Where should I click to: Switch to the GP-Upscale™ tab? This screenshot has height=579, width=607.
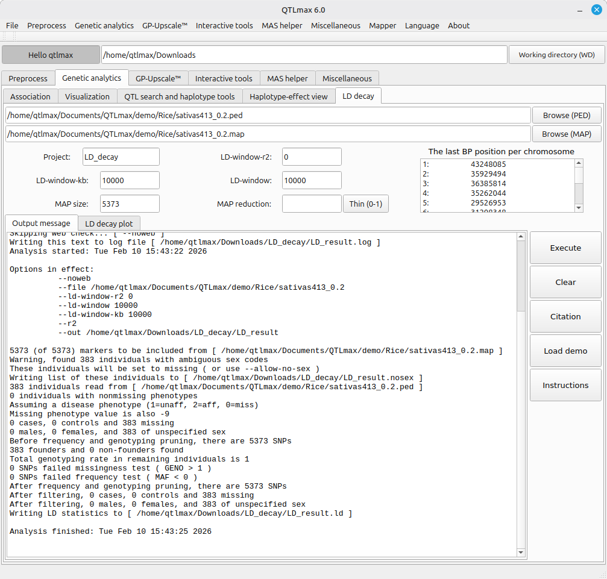click(x=158, y=78)
